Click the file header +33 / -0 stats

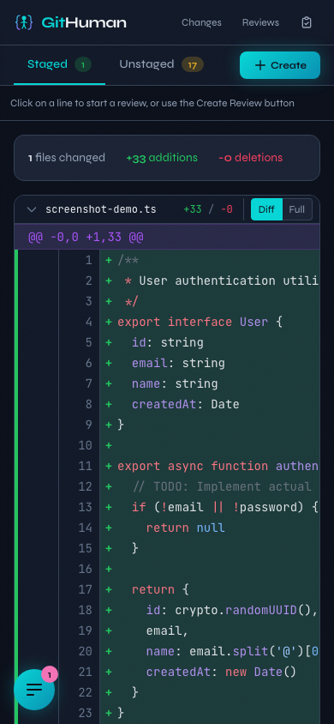208,209
